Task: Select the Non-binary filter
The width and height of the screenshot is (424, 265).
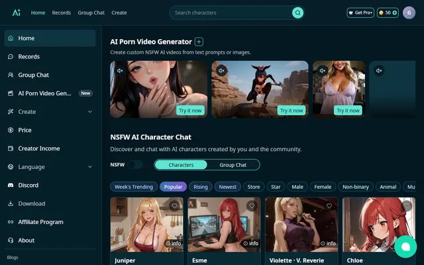Action: coord(356,187)
